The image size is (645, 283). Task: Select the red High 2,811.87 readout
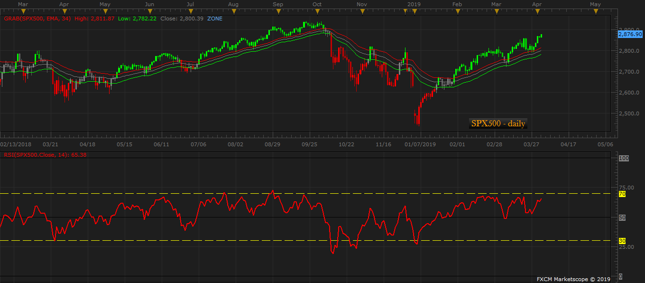(x=94, y=19)
